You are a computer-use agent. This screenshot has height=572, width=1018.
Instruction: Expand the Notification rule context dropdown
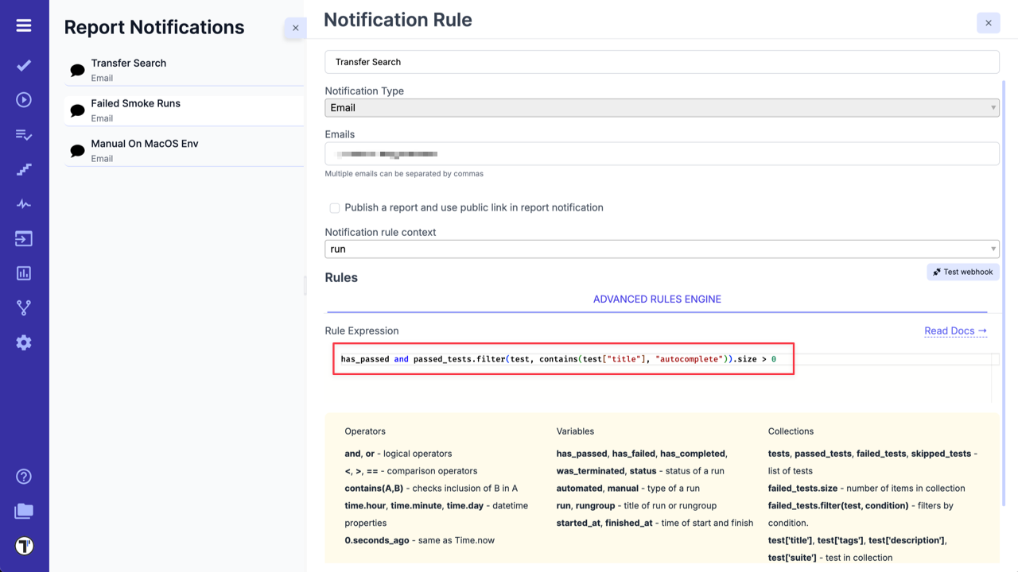(x=662, y=249)
